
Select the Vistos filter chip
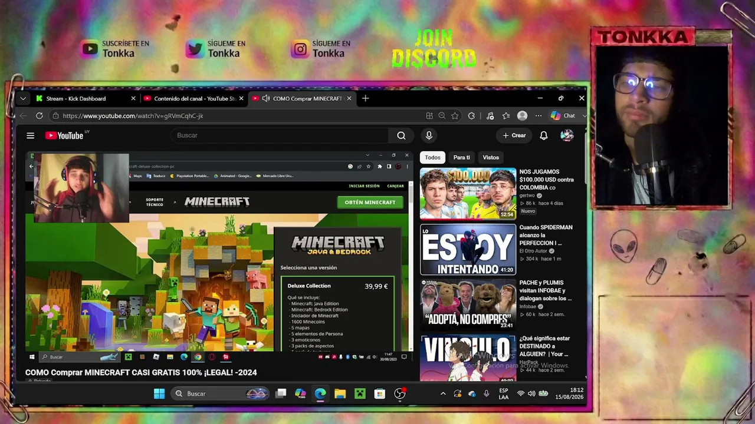pos(491,157)
